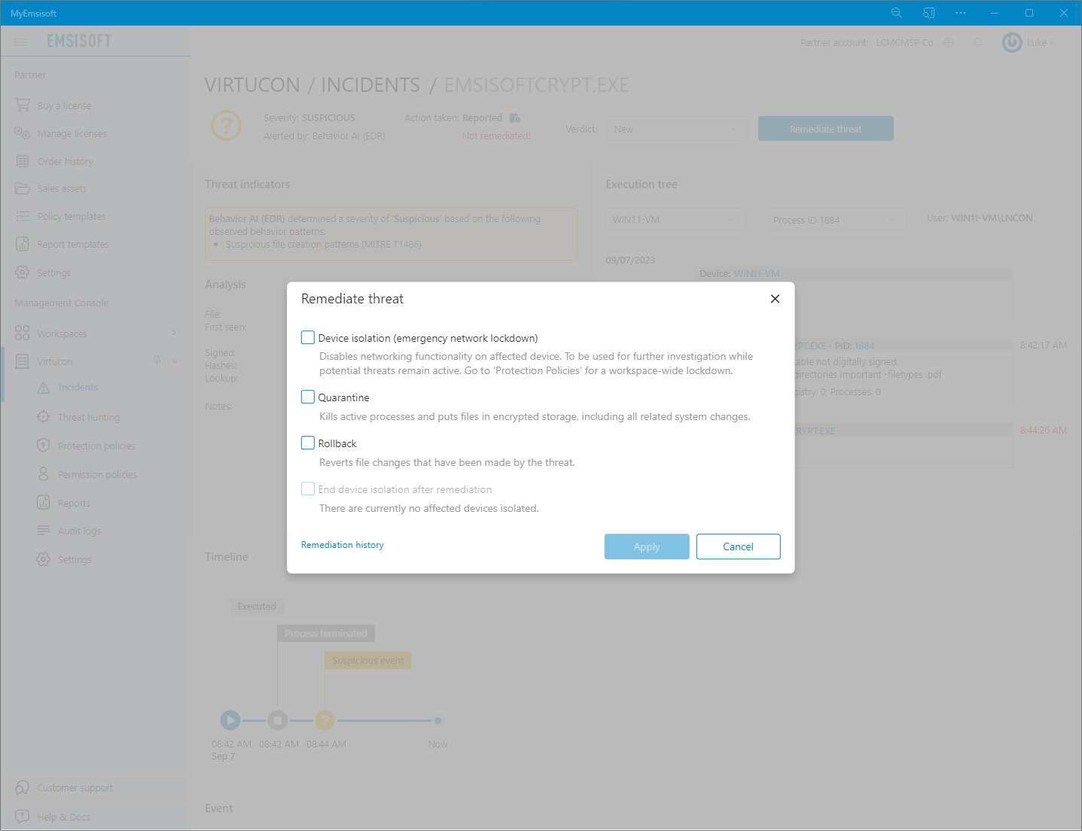Image resolution: width=1082 pixels, height=831 pixels.
Task: Open the Luke user account menu
Action: tap(1040, 42)
